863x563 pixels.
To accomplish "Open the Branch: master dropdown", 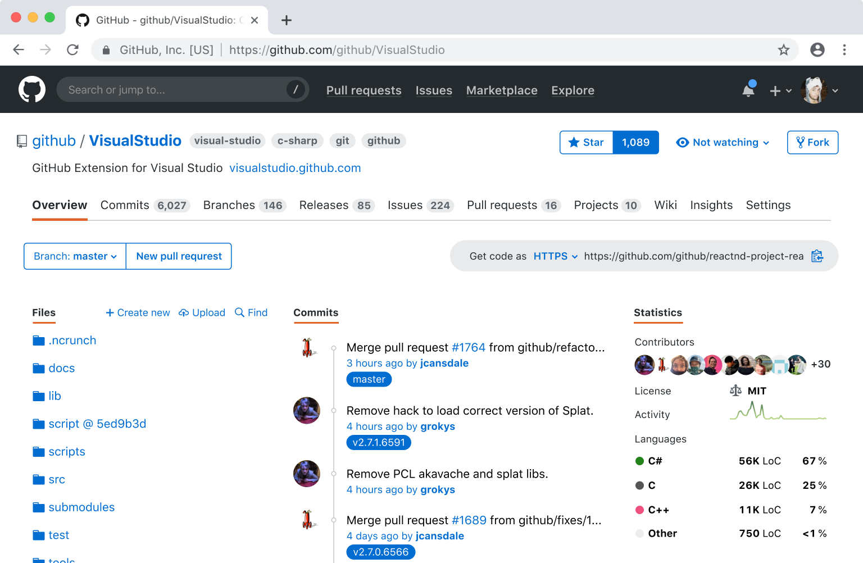I will 74,256.
